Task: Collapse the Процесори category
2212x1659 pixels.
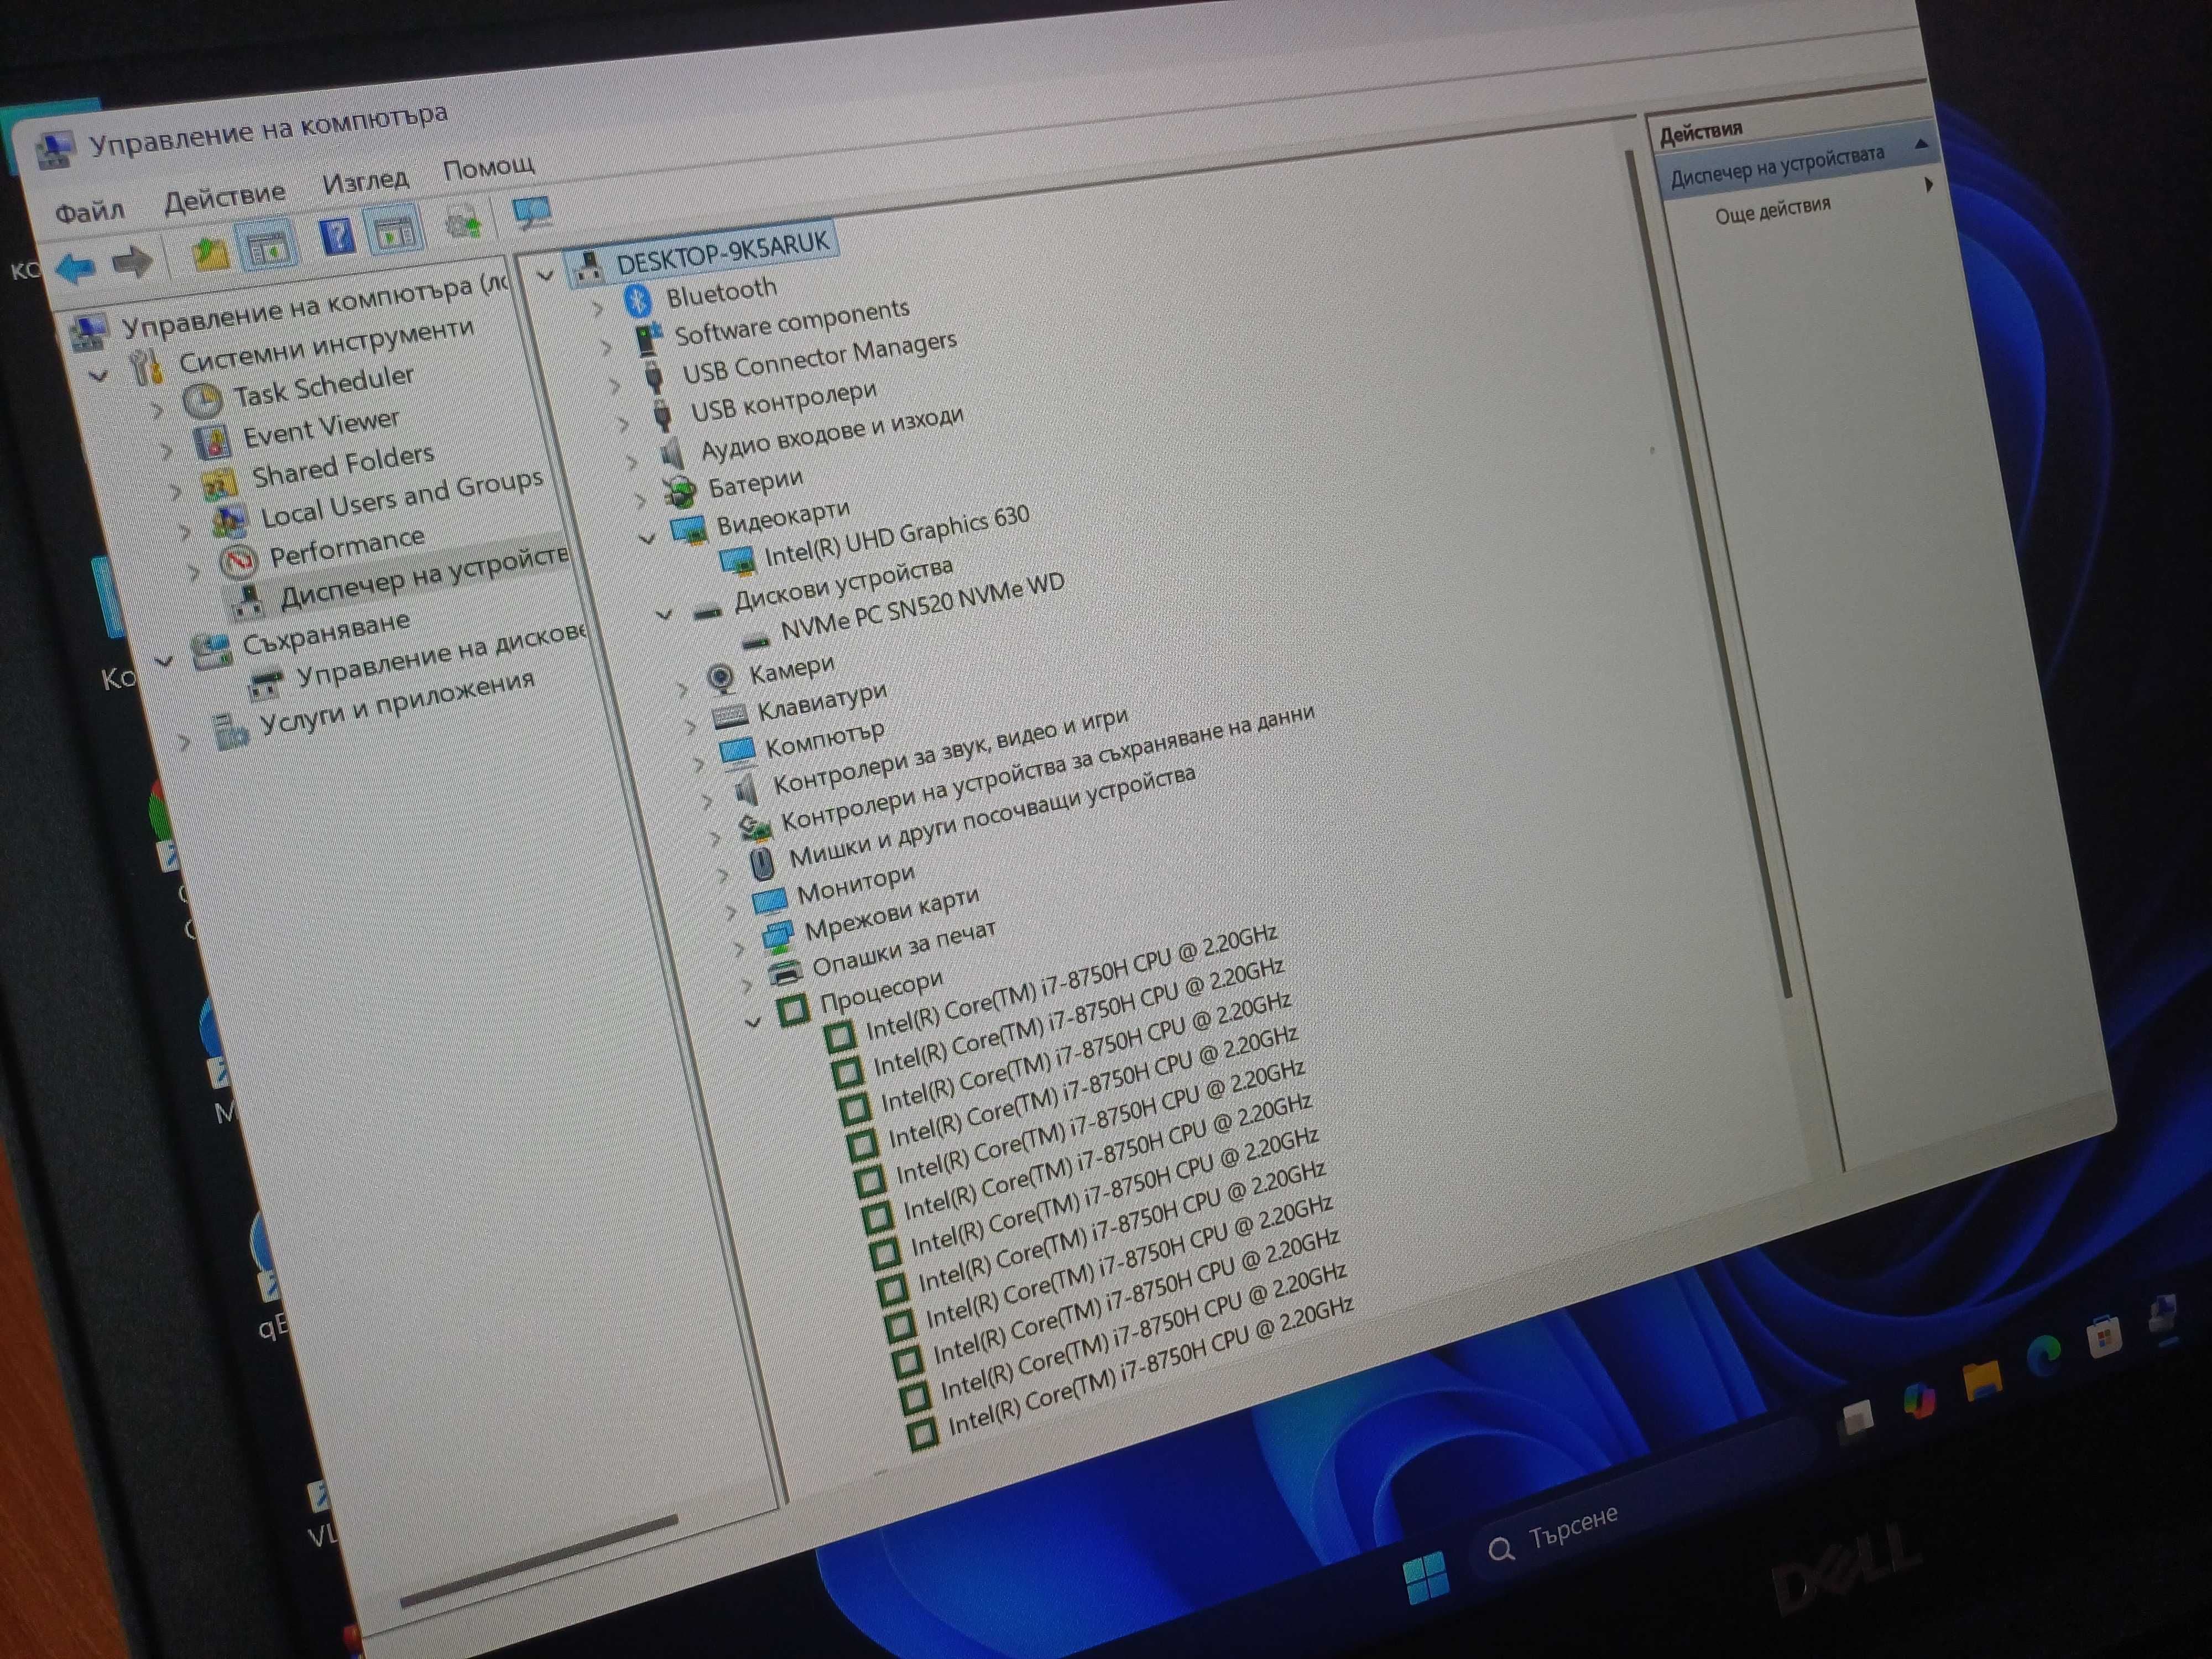Action: click(x=754, y=1022)
